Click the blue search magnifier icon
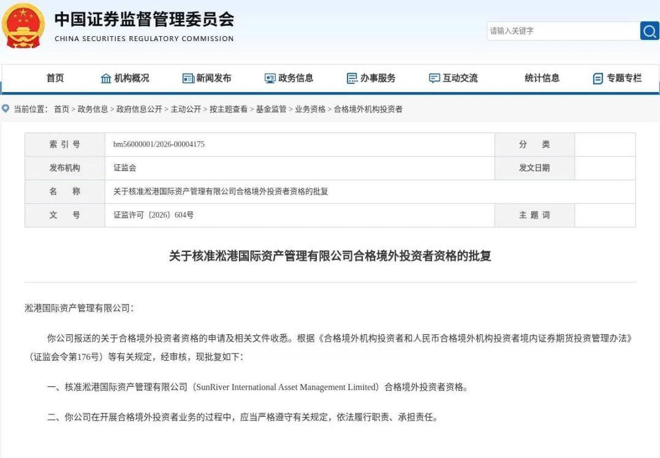This screenshot has width=660, height=458. click(650, 31)
